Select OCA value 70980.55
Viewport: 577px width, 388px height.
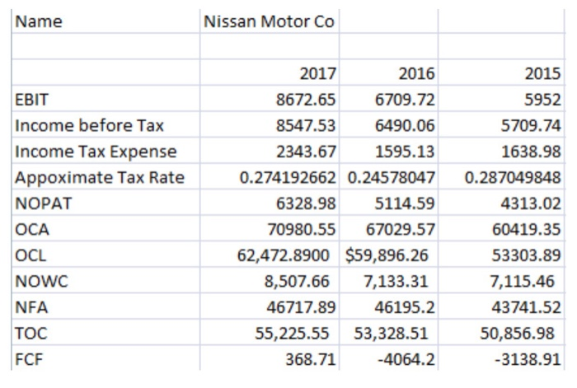pos(270,229)
